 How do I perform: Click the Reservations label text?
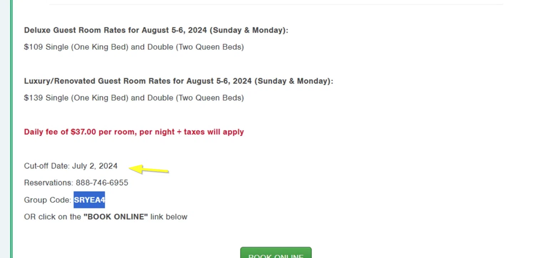[x=48, y=183]
